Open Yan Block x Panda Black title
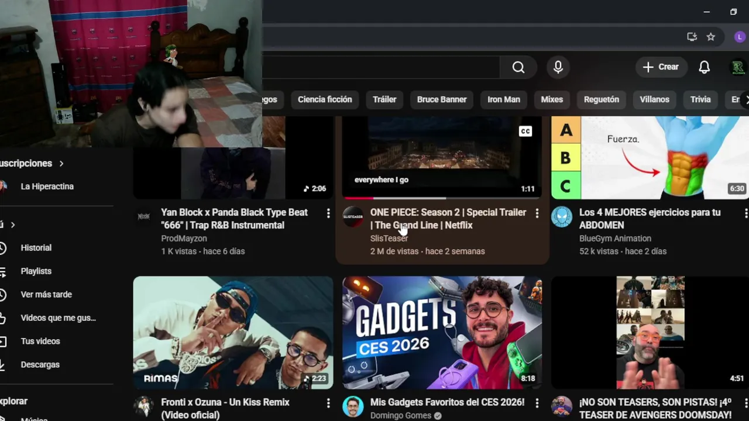This screenshot has width=749, height=421. tap(234, 219)
